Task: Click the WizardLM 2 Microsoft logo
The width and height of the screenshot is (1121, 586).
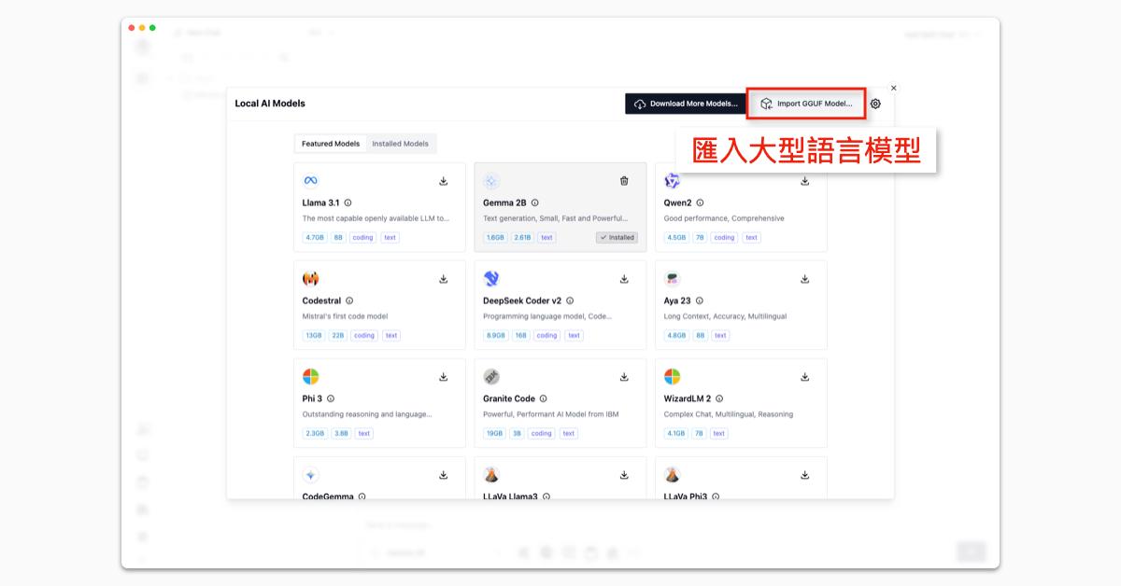Action: (x=673, y=377)
